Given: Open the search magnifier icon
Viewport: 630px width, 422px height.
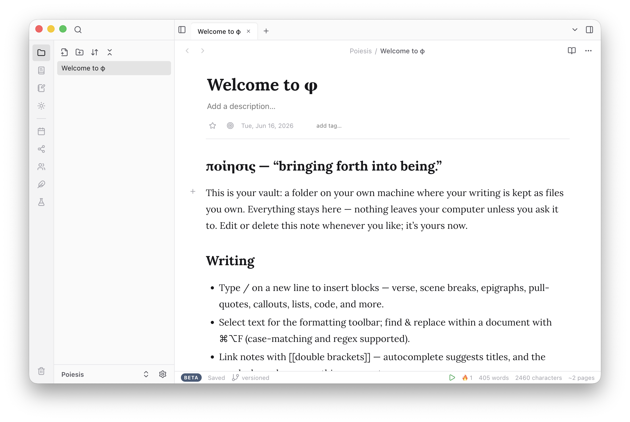Looking at the screenshot, I should [x=78, y=29].
